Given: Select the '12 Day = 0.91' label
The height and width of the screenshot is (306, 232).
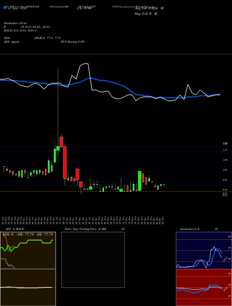Looking at the screenshot, I should 17,8.
